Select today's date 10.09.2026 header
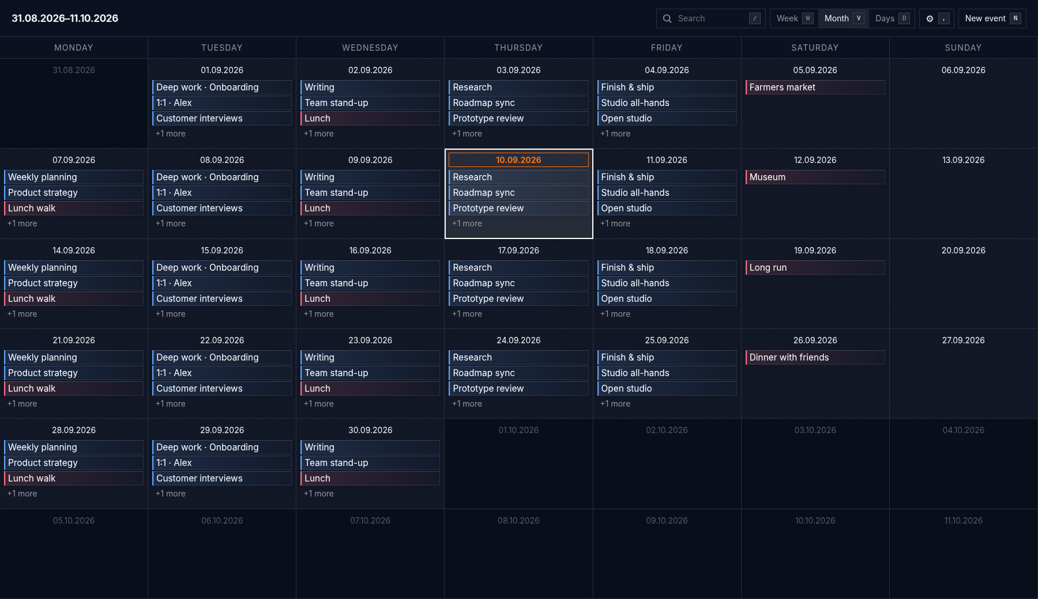Viewport: 1038px width, 599px height. (518, 160)
